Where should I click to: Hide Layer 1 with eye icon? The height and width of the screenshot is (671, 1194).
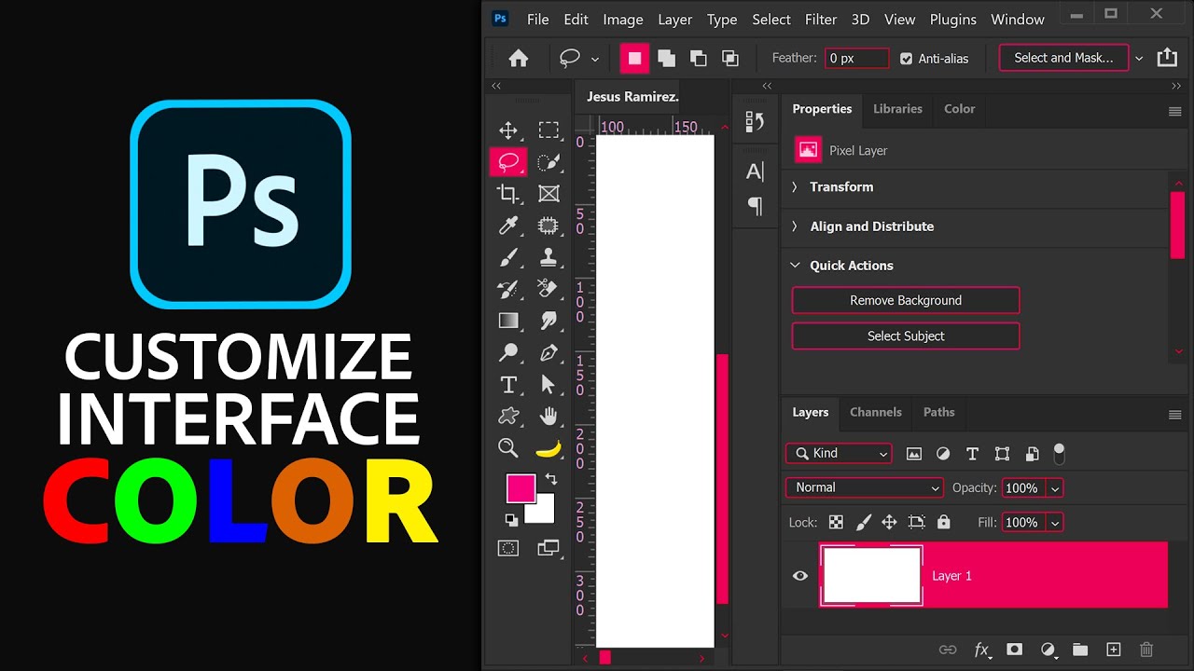click(800, 576)
